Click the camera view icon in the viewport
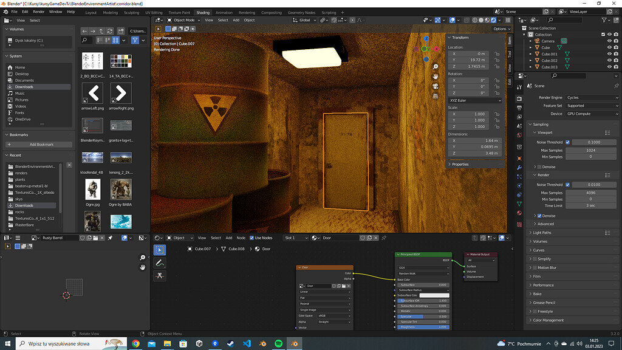This screenshot has height=350, width=622. [x=436, y=86]
